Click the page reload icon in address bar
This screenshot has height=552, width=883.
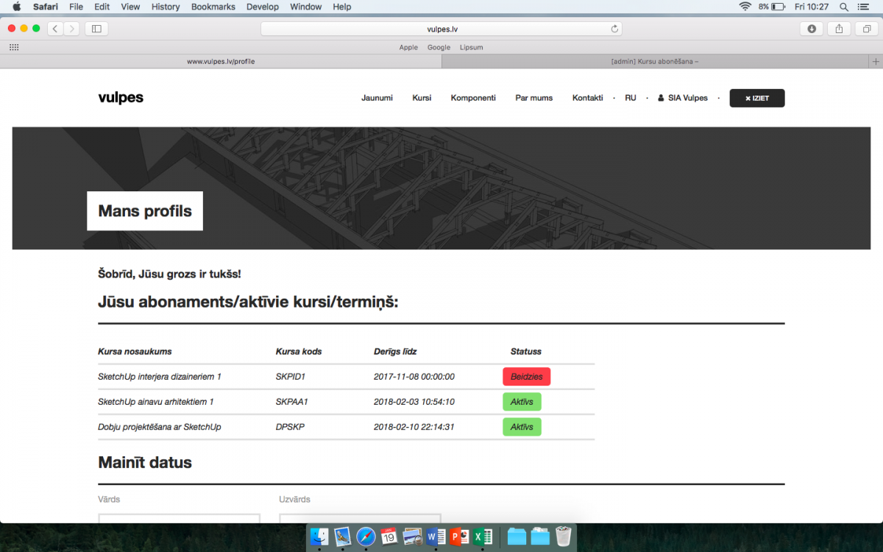click(614, 29)
